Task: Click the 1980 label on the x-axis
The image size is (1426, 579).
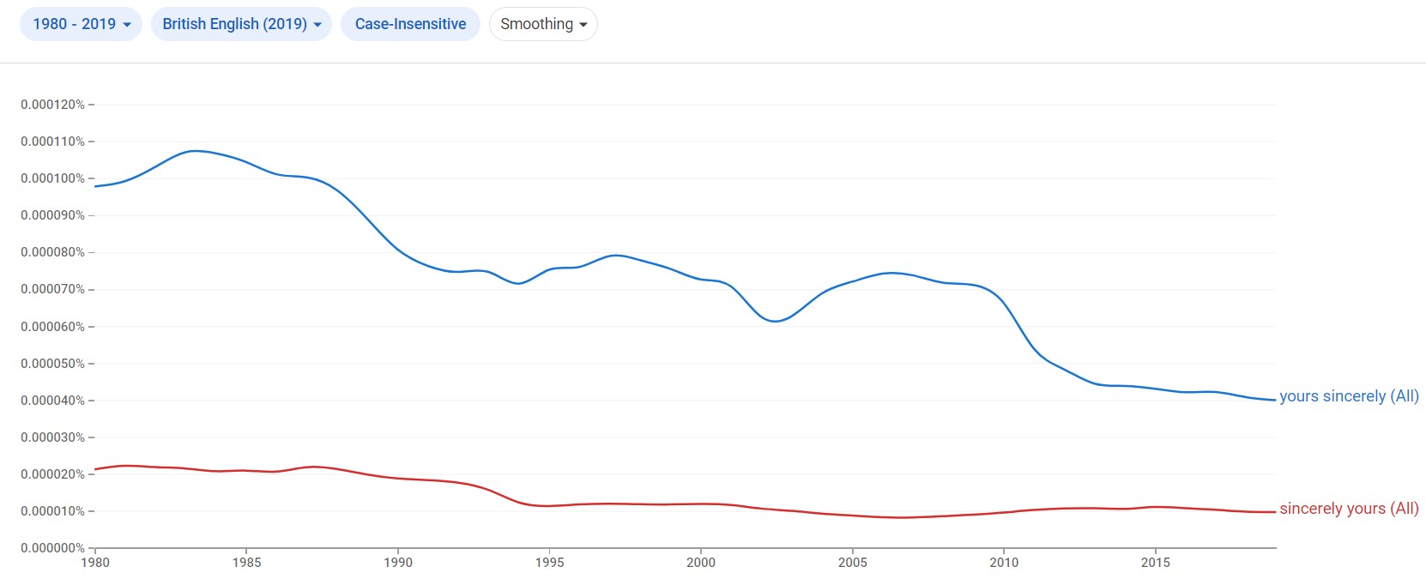Action: tap(95, 563)
